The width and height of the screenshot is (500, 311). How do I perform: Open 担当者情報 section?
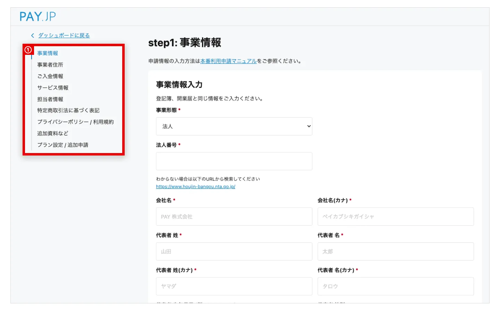tap(50, 99)
